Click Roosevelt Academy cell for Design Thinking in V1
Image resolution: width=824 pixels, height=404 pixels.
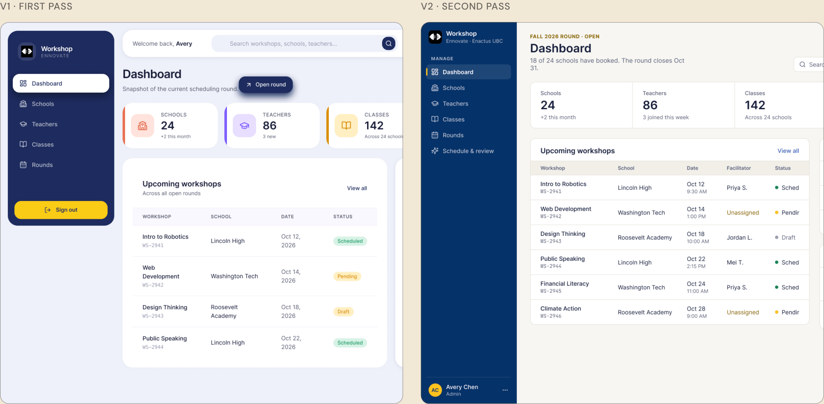tap(224, 311)
